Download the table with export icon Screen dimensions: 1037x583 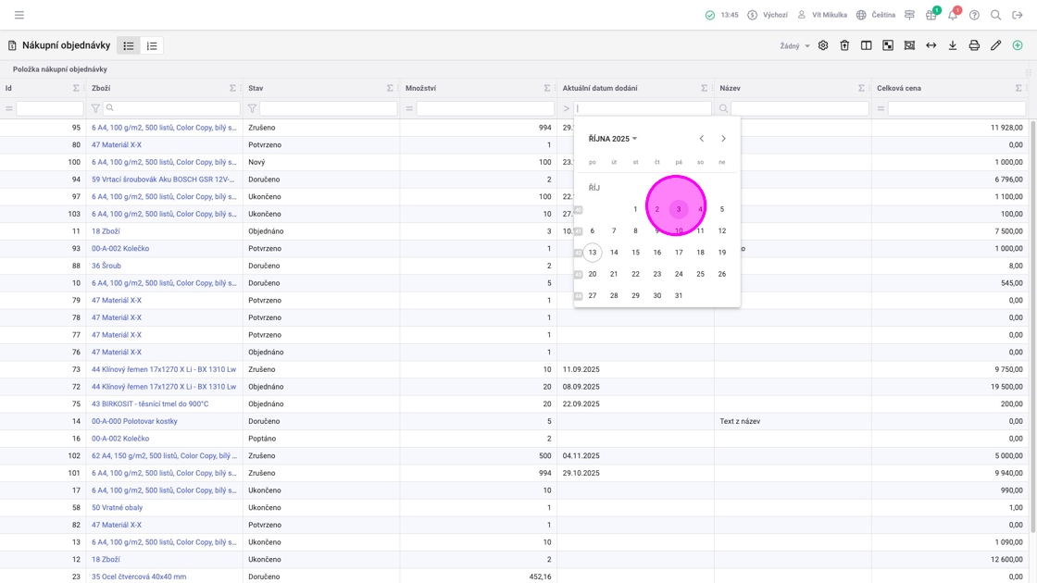(x=953, y=45)
